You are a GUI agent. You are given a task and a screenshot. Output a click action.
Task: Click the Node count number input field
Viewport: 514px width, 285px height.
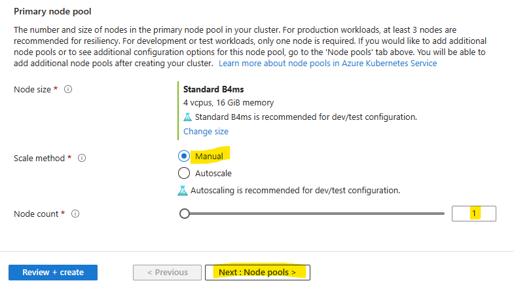coord(473,214)
